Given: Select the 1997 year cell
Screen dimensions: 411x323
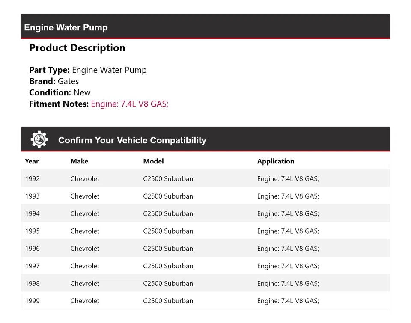Looking at the screenshot, I should [32, 266].
